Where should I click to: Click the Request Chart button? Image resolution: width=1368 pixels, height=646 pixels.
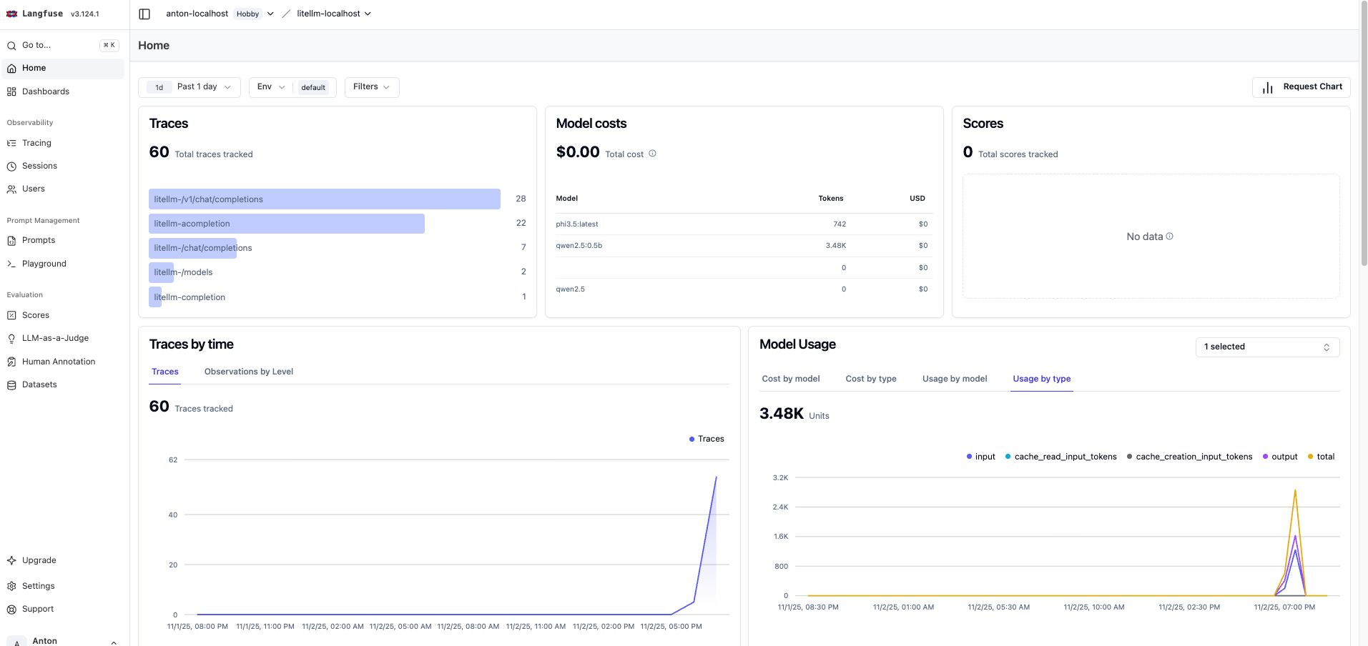[x=1301, y=86]
